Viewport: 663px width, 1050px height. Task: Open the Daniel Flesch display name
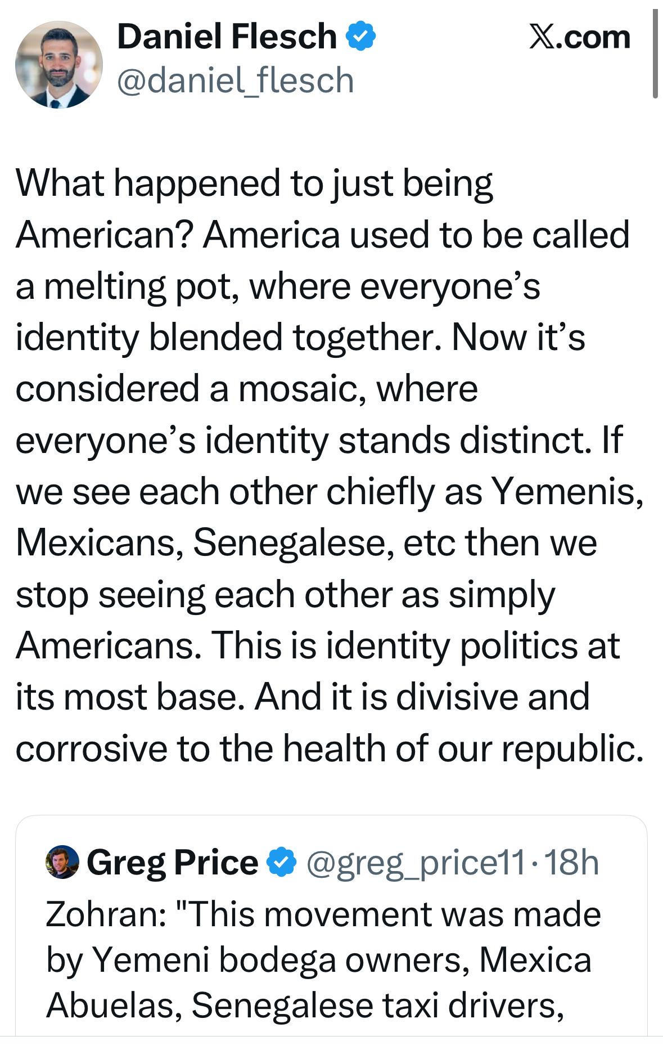coord(226,37)
